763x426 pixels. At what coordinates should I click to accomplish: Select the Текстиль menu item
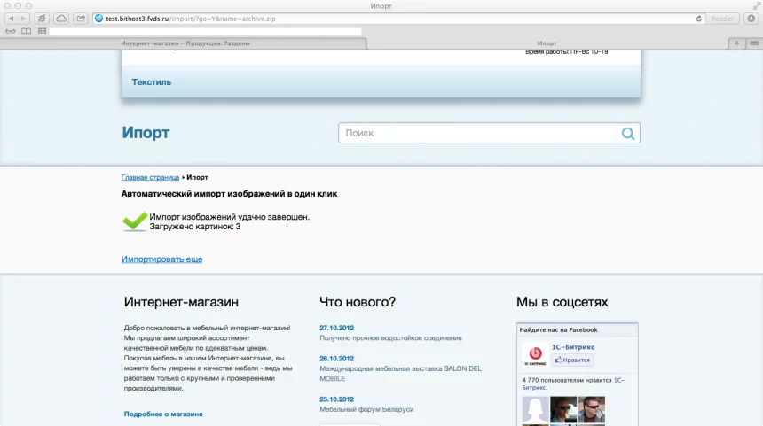pyautogui.click(x=152, y=82)
